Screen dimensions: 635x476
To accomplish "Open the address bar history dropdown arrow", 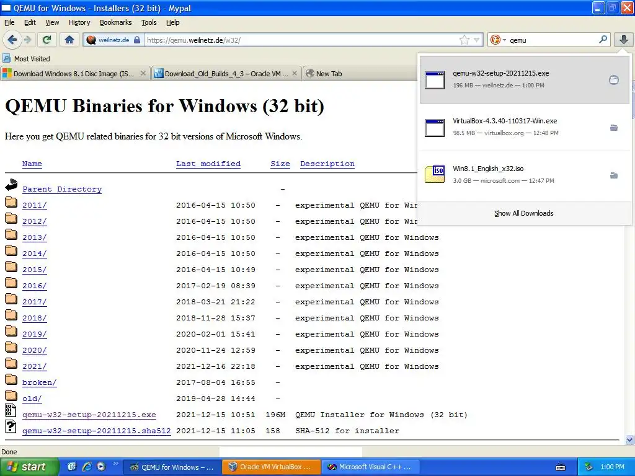I will tap(477, 40).
